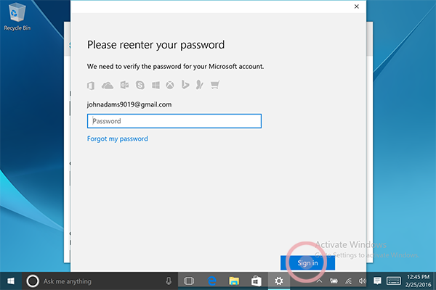Viewport: 436px width, 290px height.
Task: Click the johnadams9019@gmail.com account text
Action: (x=129, y=104)
